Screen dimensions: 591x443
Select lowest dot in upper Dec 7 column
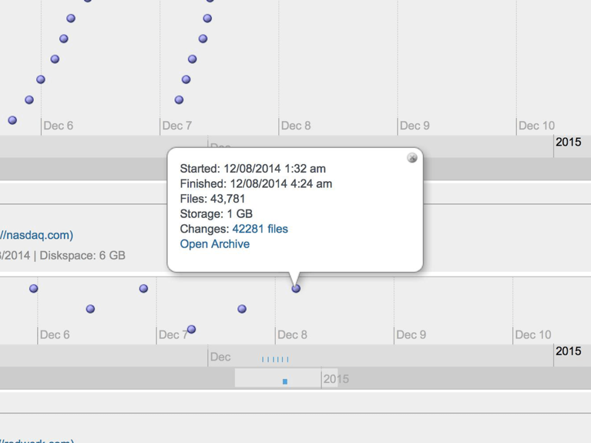(x=179, y=100)
